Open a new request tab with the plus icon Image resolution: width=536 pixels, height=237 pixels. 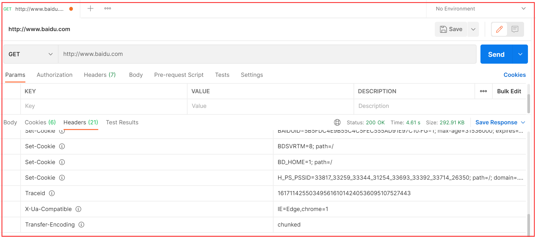tap(90, 8)
